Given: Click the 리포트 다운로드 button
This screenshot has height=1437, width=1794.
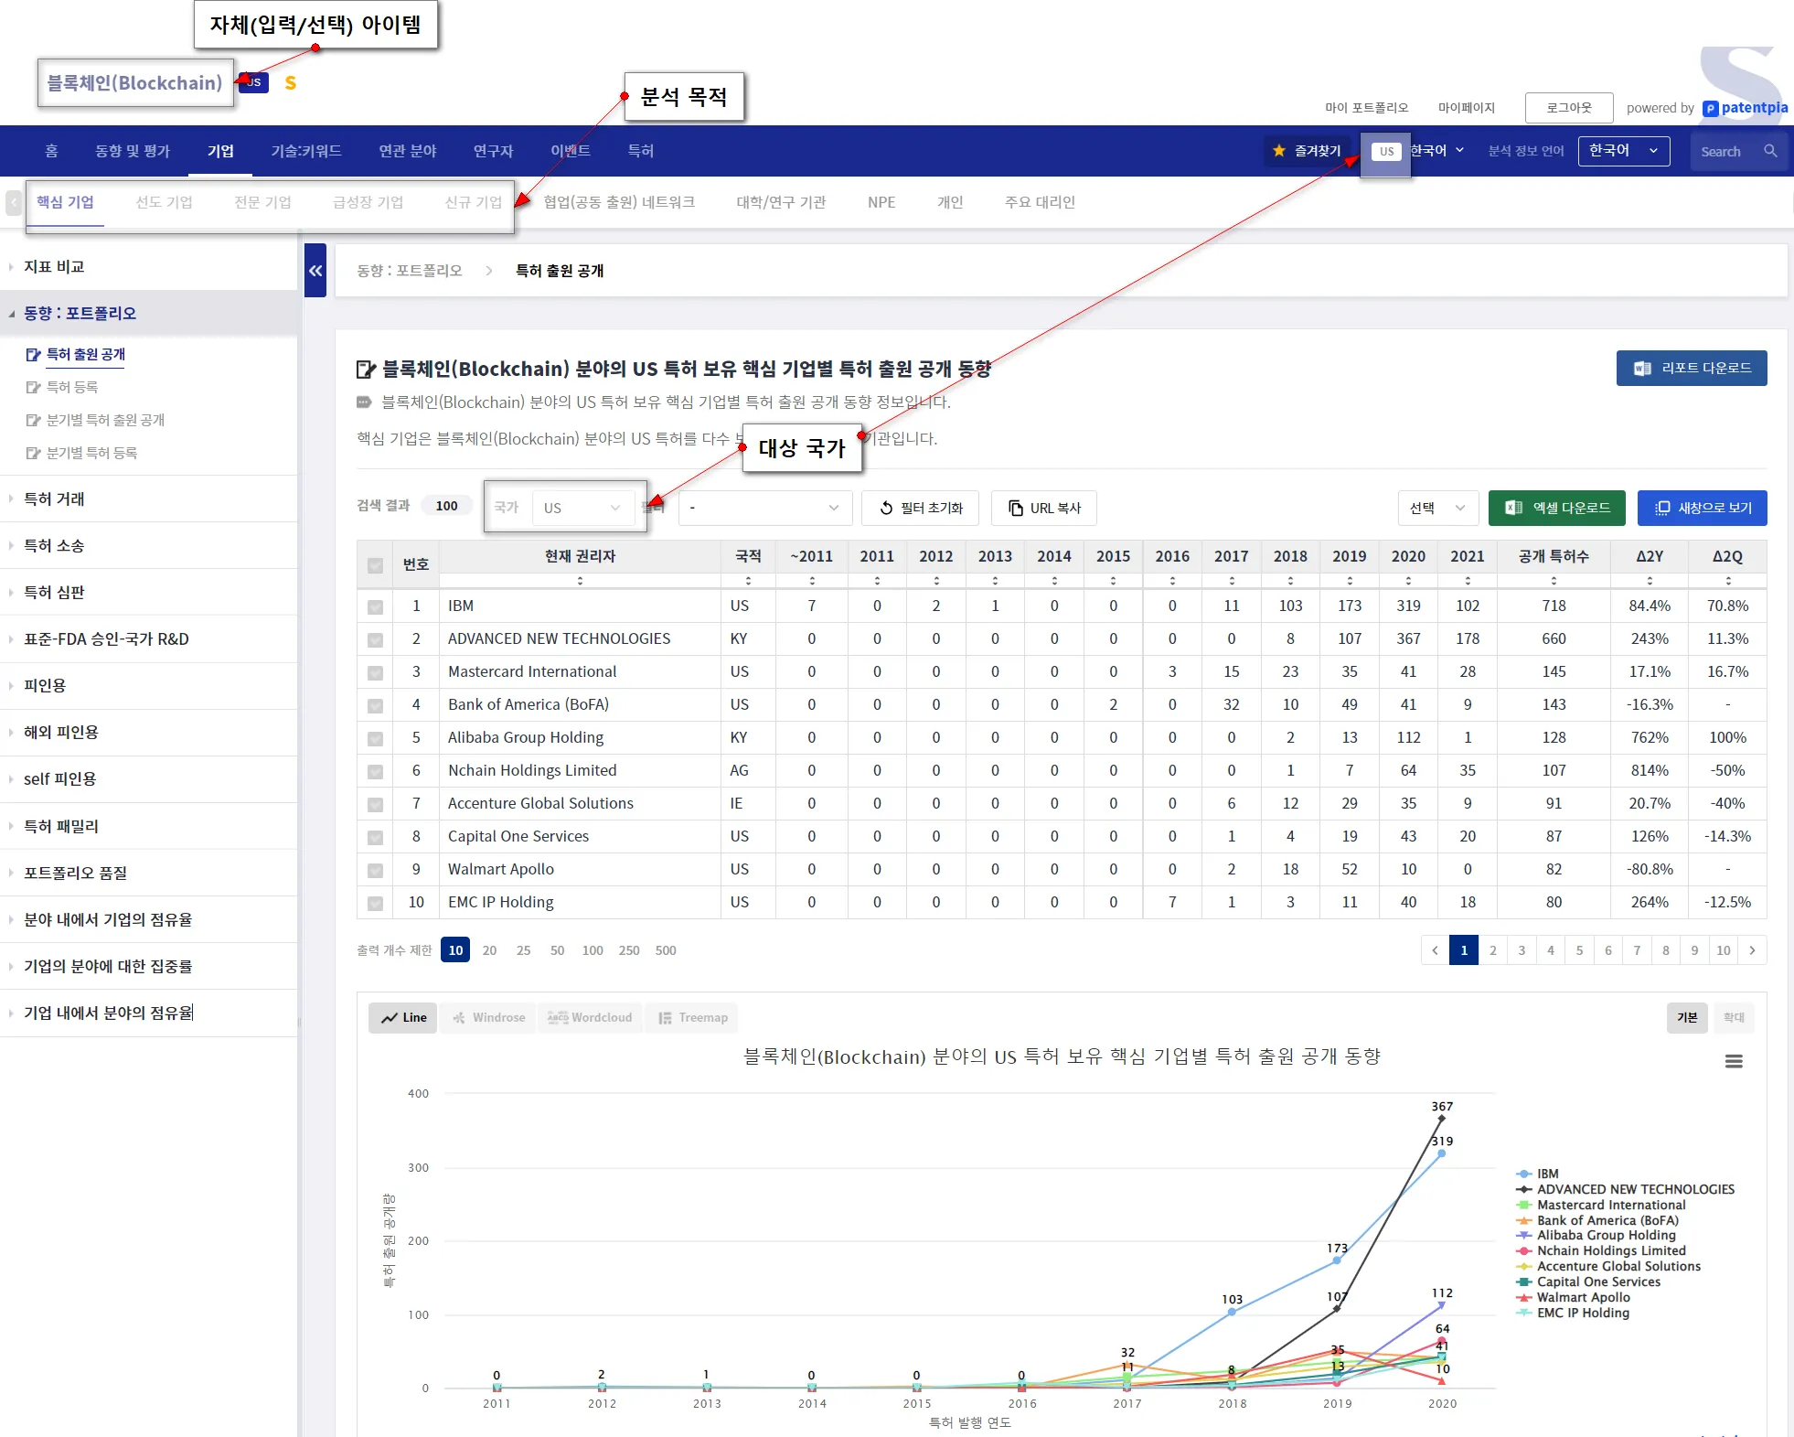Looking at the screenshot, I should 1691,368.
